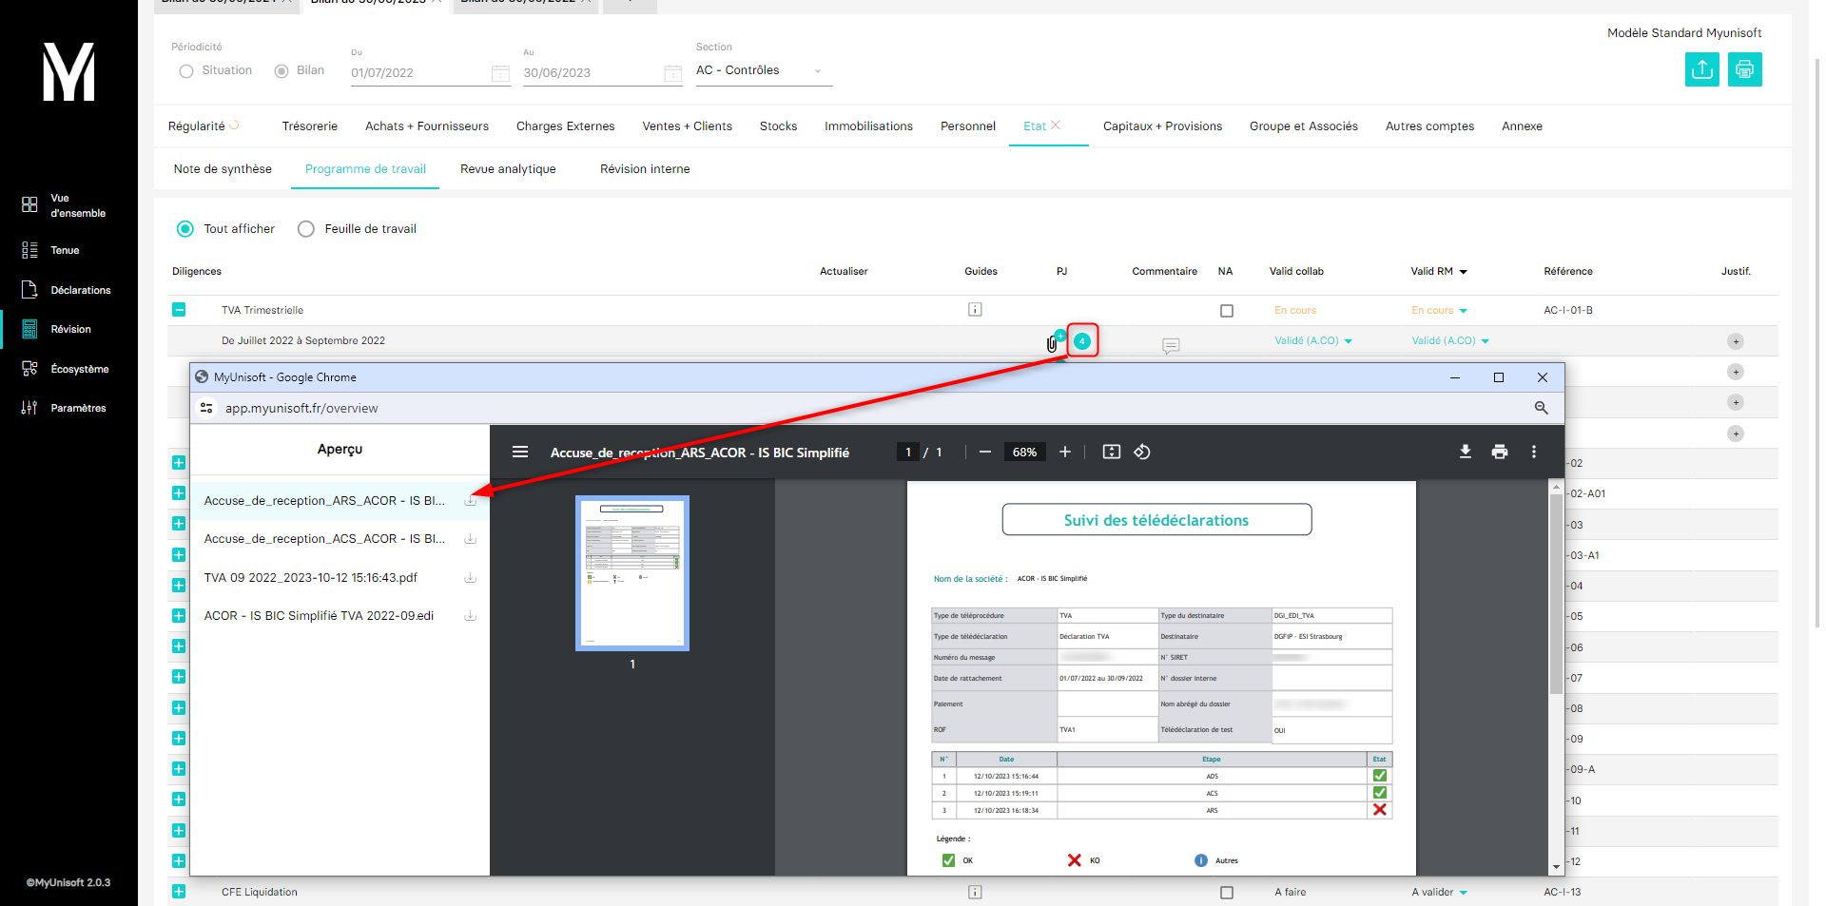Open the Revue analytique tab
Image resolution: width=1826 pixels, height=906 pixels.
click(x=508, y=169)
